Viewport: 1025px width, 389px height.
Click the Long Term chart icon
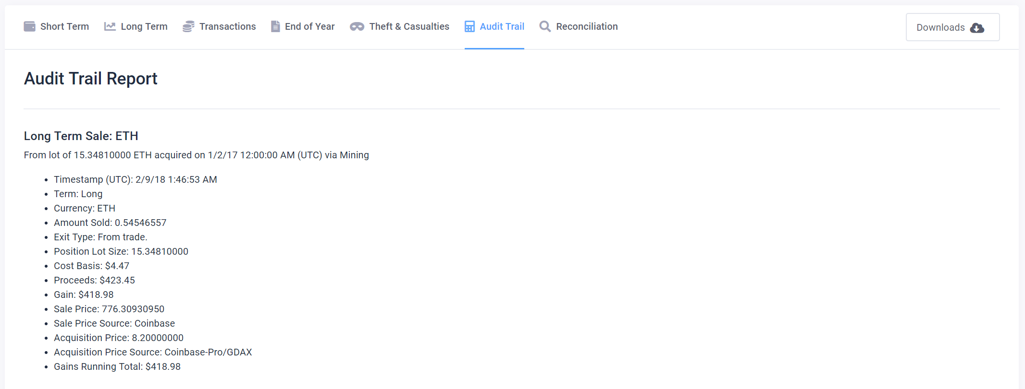[110, 26]
